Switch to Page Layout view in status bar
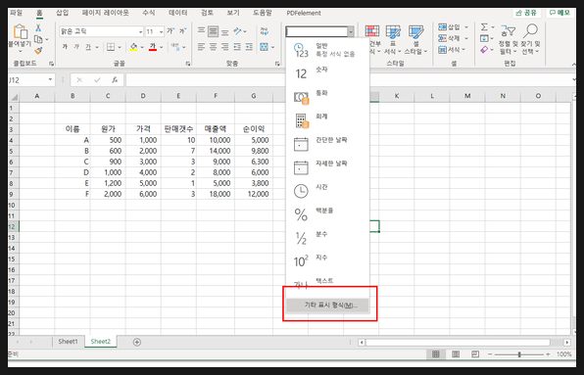This screenshot has width=584, height=375. click(456, 354)
